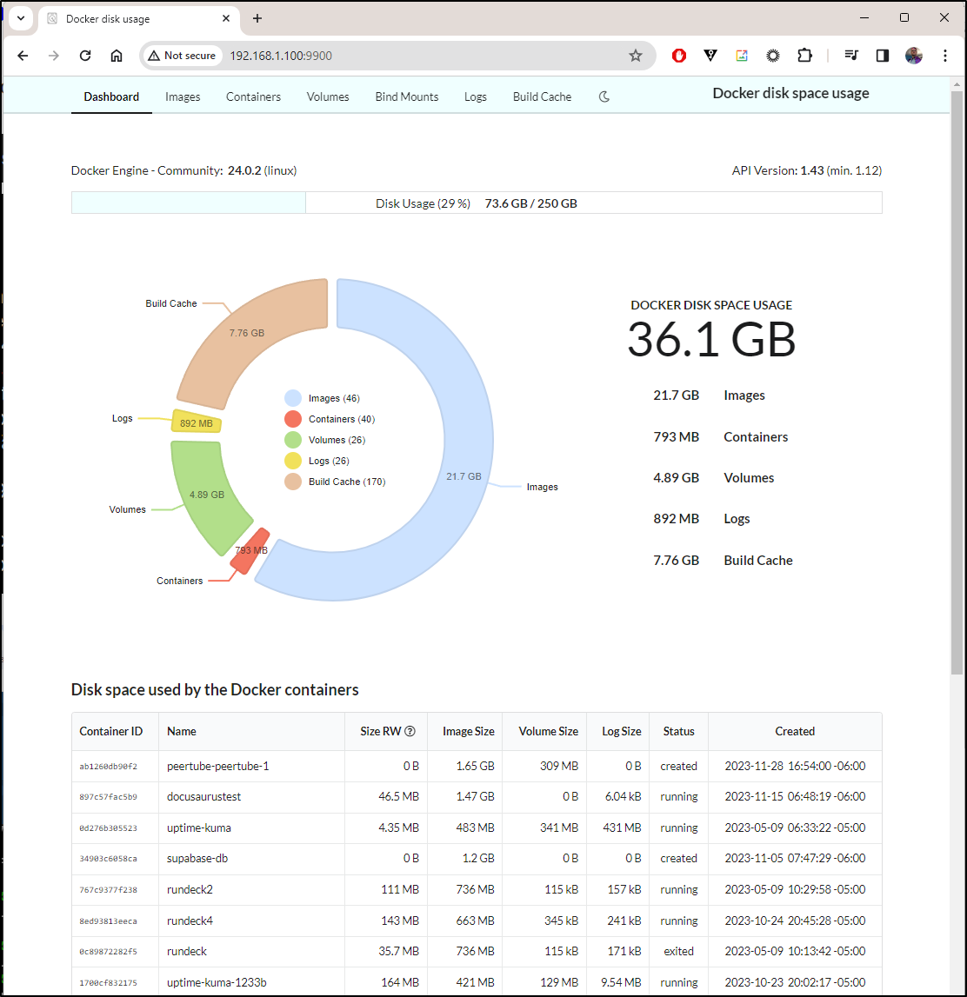Image resolution: width=967 pixels, height=997 pixels.
Task: Sort table by Size RW column header
Action: [380, 731]
